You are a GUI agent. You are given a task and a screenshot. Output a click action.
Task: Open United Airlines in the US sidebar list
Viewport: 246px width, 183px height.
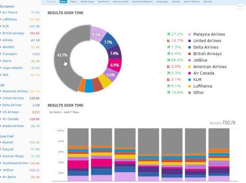click(x=13, y=98)
